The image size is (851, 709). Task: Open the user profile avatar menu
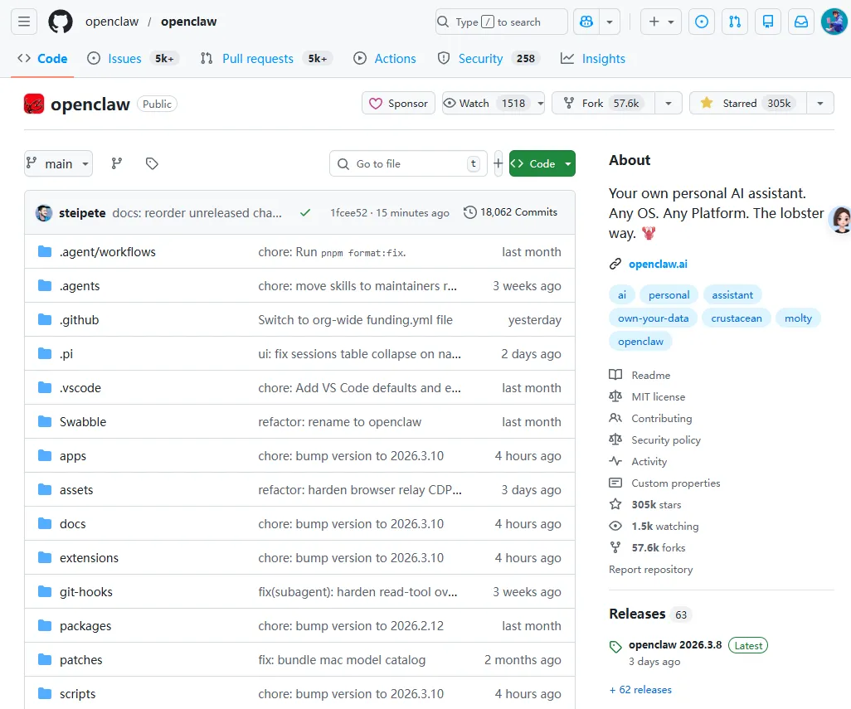[x=834, y=22]
